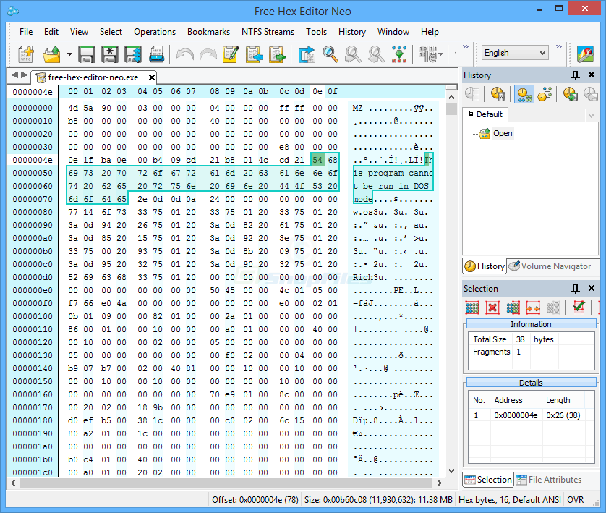Close the free-hex-editor-neo.exe document tab
The width and height of the screenshot is (606, 513).
pyautogui.click(x=152, y=77)
